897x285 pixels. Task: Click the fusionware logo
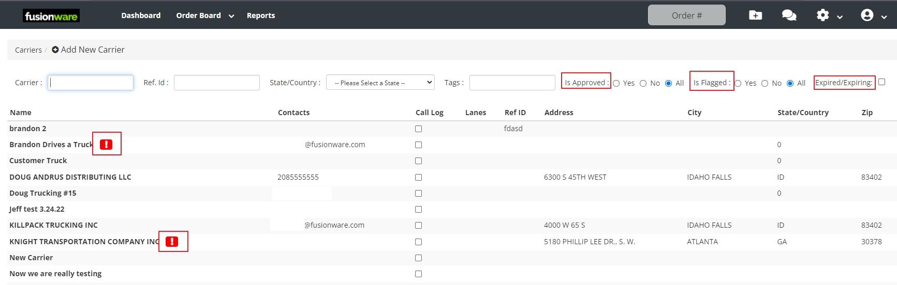[51, 16]
